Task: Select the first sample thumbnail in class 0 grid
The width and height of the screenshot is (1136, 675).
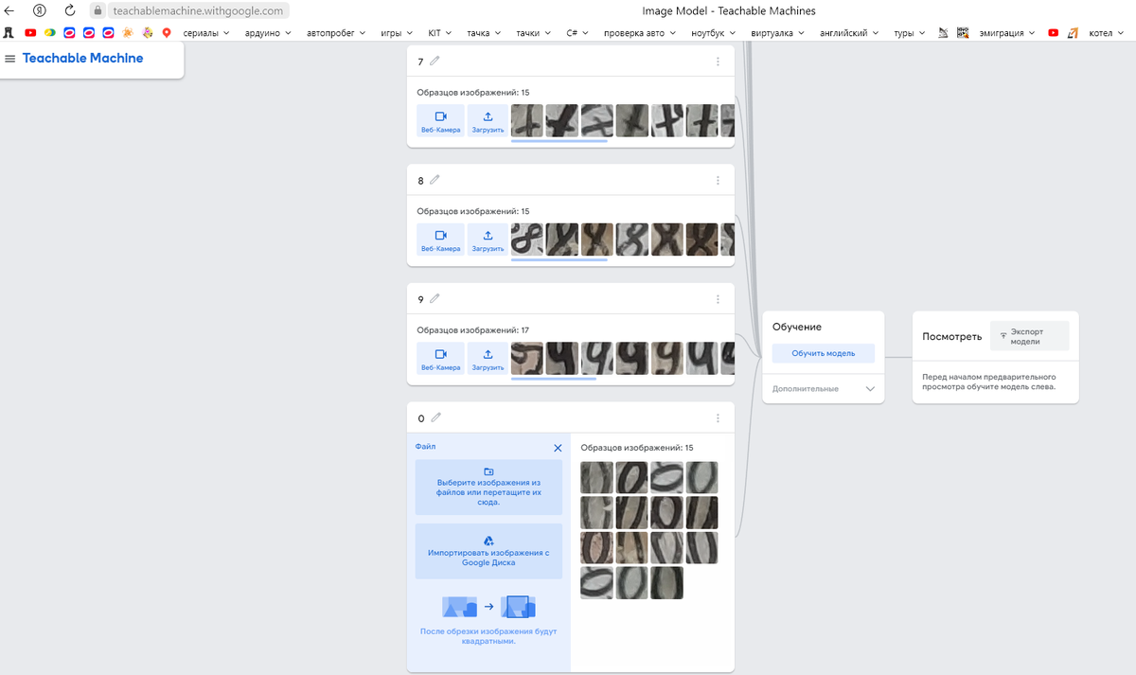Action: [596, 477]
